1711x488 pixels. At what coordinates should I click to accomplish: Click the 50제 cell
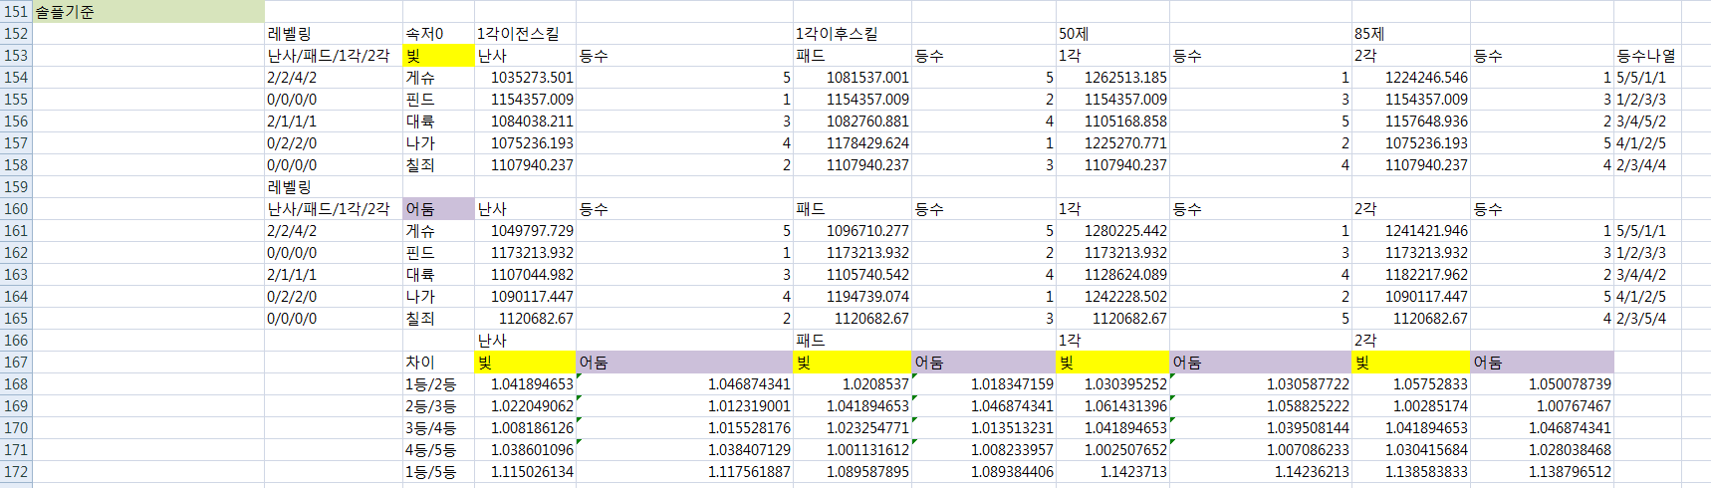click(x=1111, y=34)
